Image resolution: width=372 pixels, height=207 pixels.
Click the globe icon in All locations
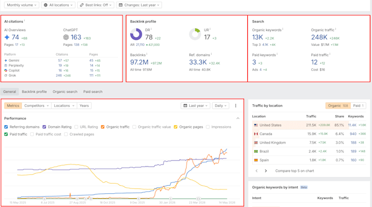(45, 5)
